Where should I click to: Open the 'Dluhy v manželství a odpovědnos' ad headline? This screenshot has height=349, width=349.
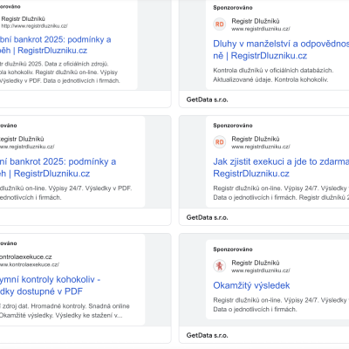281,50
